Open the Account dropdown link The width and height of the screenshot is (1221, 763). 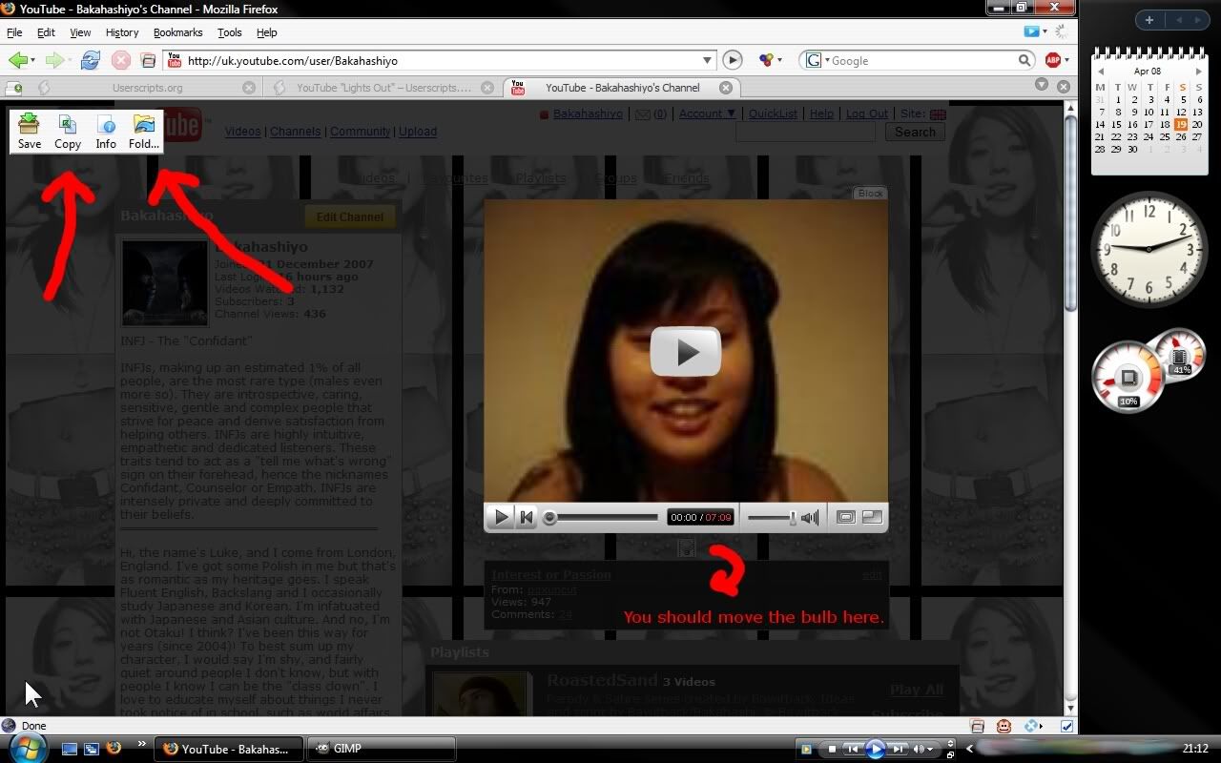(x=707, y=113)
